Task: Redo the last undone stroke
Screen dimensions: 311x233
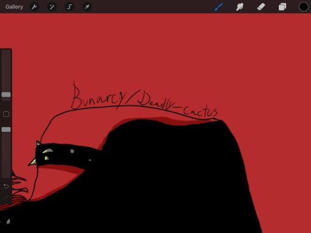Action: pyautogui.click(x=6, y=198)
